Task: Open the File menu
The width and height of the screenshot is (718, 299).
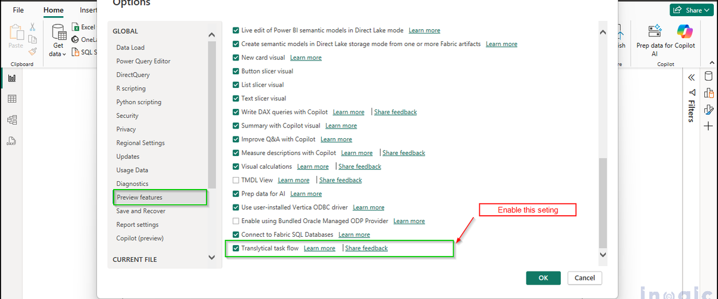Action: (19, 10)
